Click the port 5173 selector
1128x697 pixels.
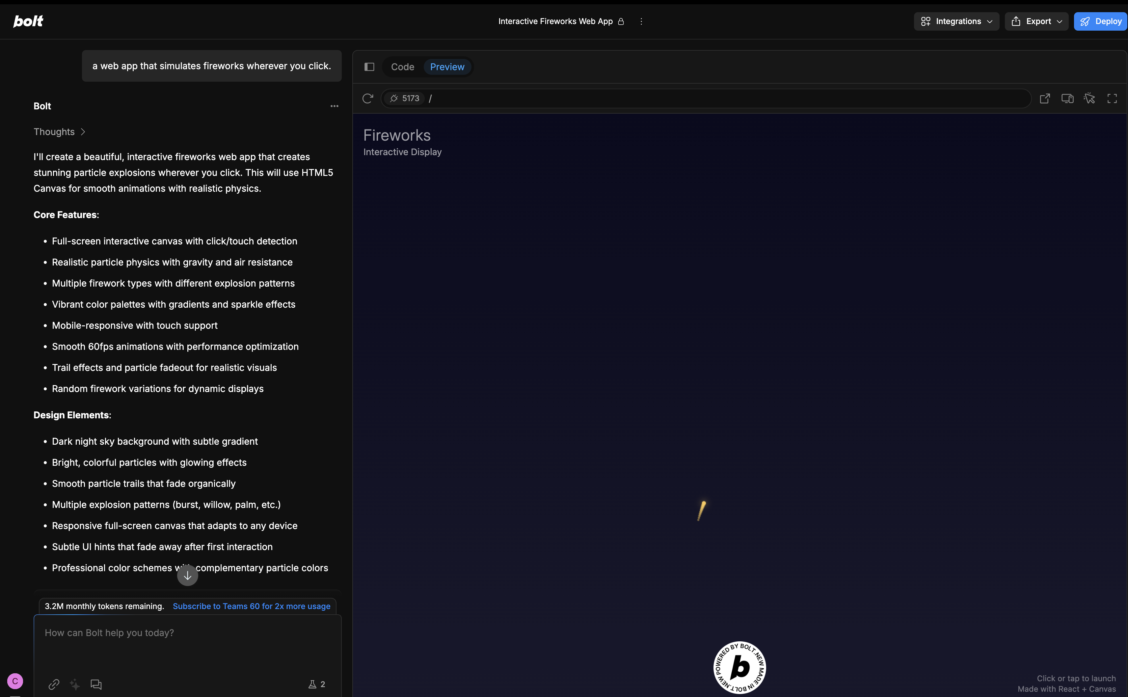tap(405, 98)
